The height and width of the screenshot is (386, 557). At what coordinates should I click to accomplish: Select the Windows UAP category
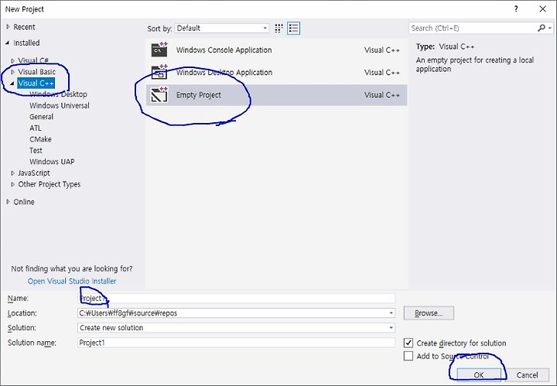click(x=52, y=162)
